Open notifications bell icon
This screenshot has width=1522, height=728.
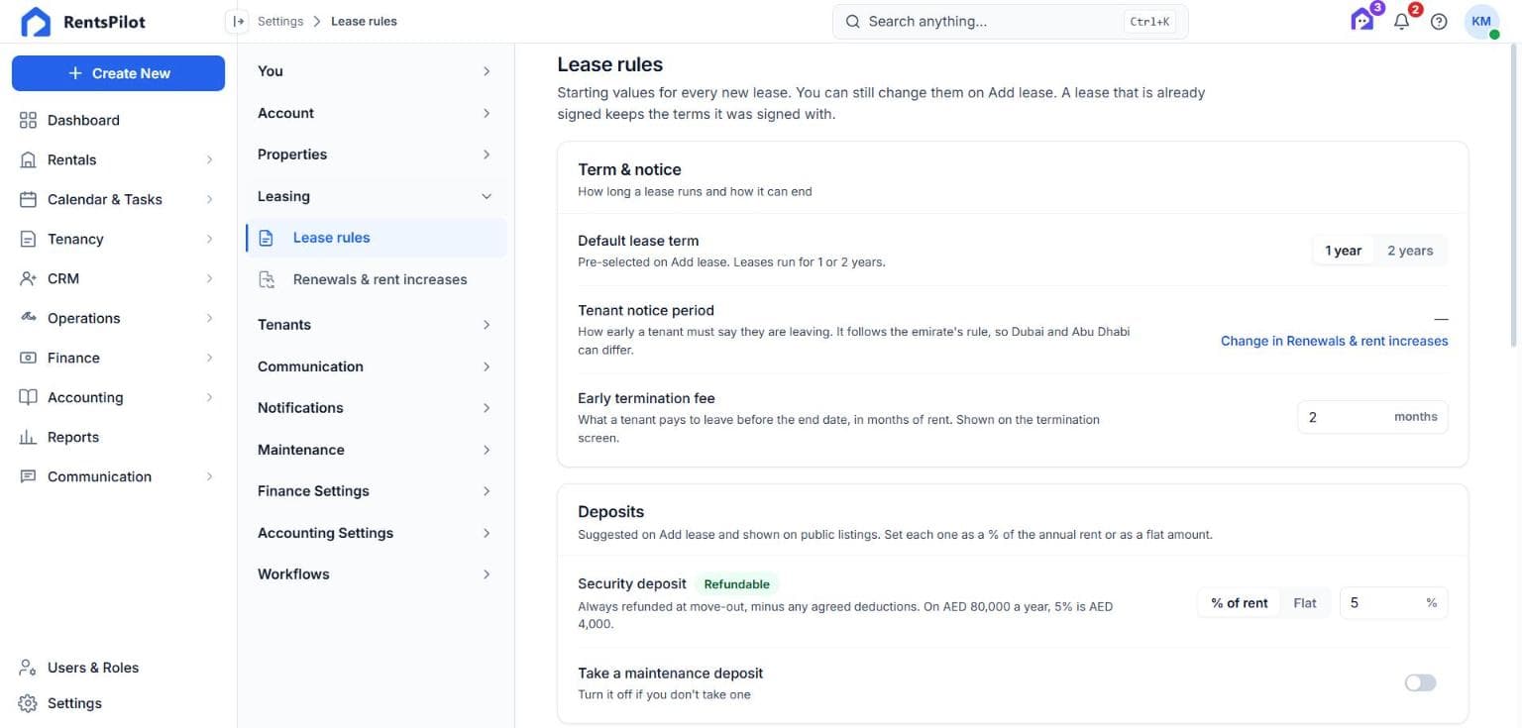point(1401,21)
